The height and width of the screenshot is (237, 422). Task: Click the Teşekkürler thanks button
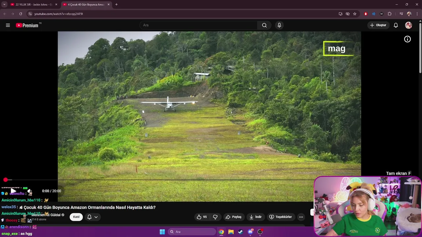point(281,217)
